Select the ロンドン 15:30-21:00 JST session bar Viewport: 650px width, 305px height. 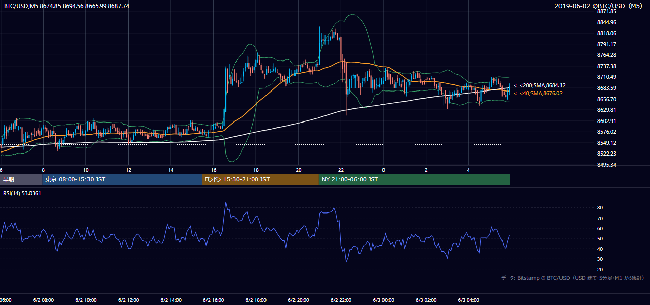click(260, 179)
